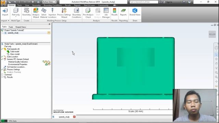This screenshot has width=219, height=123.
Task: Select Part (speedo.stl) task
Action: point(13,49)
